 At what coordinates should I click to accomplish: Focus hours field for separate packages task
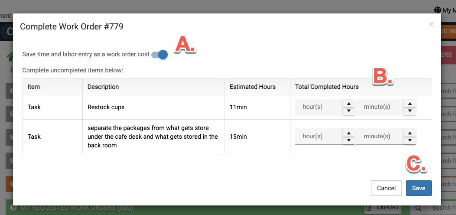click(318, 137)
